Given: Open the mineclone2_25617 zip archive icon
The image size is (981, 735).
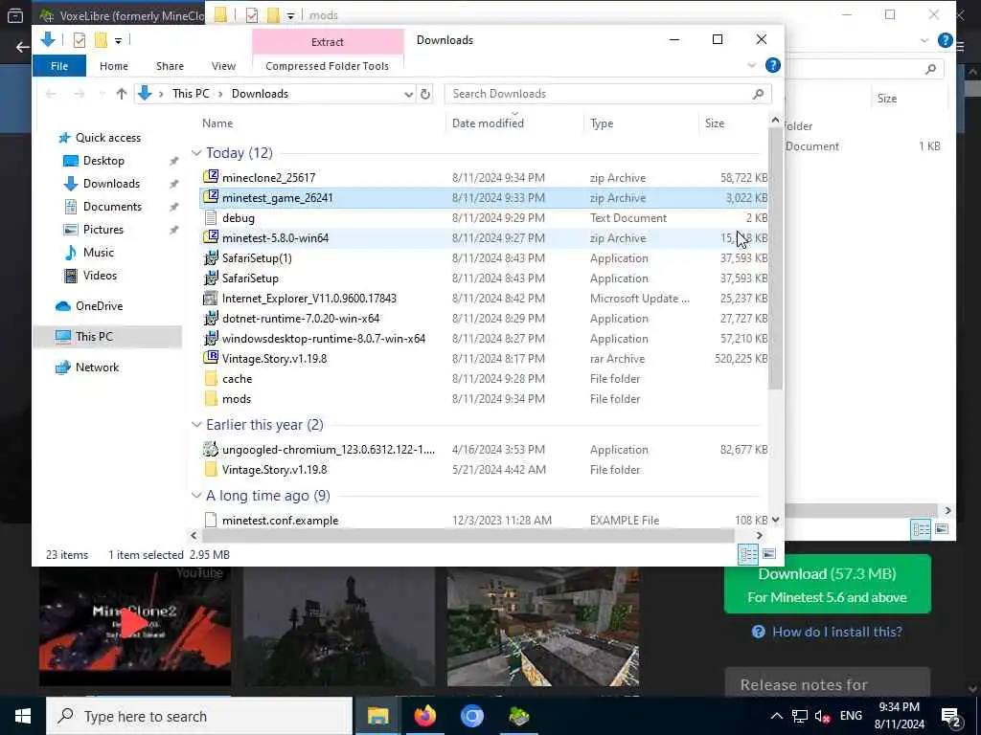Looking at the screenshot, I should pos(211,177).
